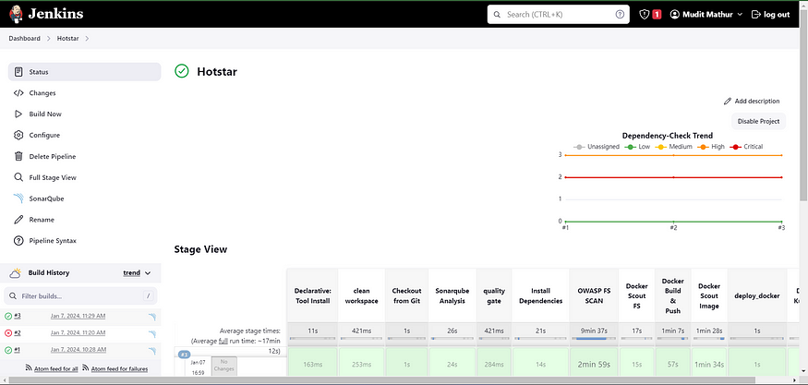
Task: Click the red failure icon for build #2
Action: (x=8, y=333)
